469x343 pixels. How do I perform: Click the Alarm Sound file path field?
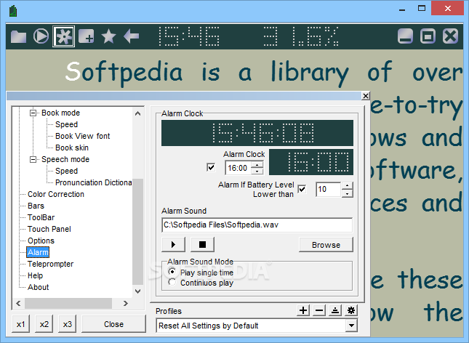point(257,225)
